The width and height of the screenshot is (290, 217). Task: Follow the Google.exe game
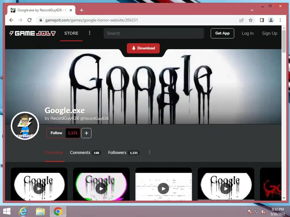pos(56,133)
